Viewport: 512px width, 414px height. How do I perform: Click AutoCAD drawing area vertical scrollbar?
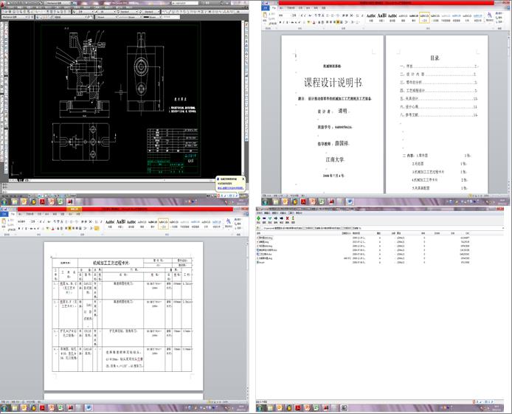coord(243,98)
